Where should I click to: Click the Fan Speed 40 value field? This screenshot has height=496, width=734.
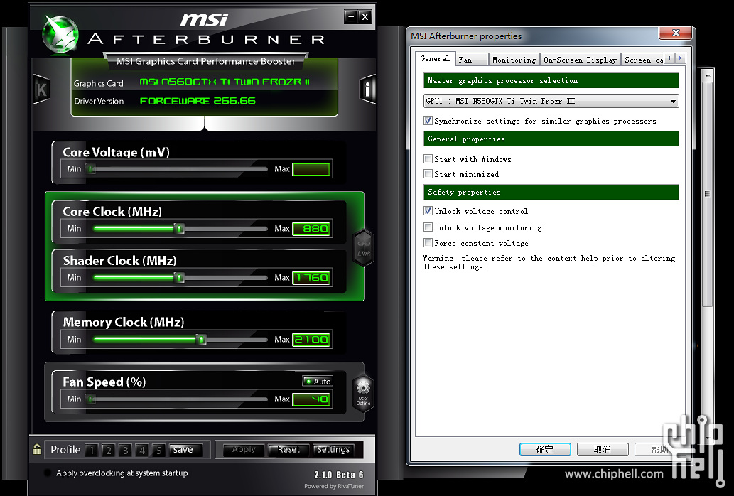pyautogui.click(x=311, y=399)
